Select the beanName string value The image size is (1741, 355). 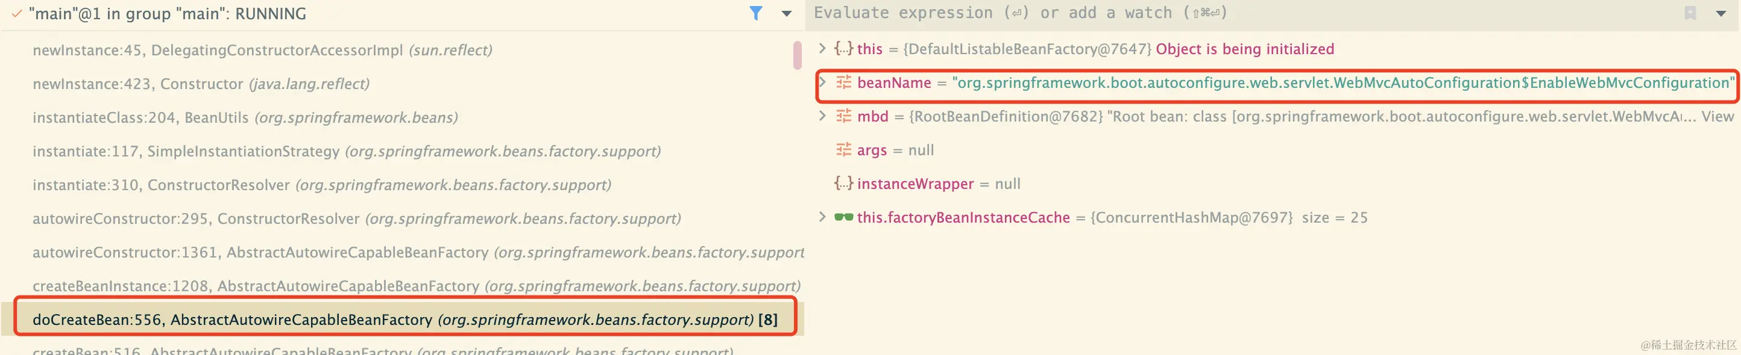[x=1344, y=83]
